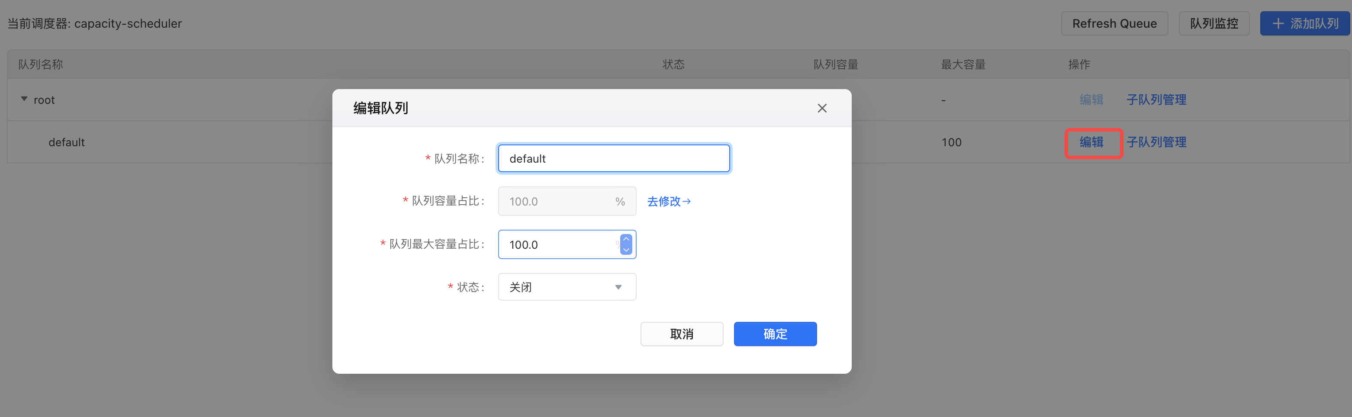The width and height of the screenshot is (1352, 417).
Task: Increase 队列最大容量占比 with up stepper arrow
Action: pos(626,239)
